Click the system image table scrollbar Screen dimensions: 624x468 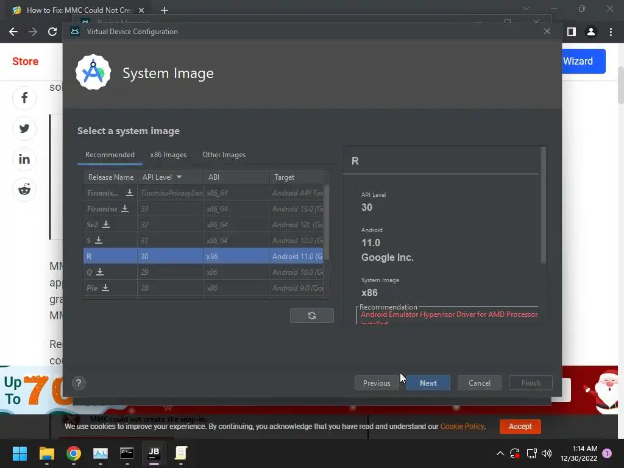coord(327,222)
